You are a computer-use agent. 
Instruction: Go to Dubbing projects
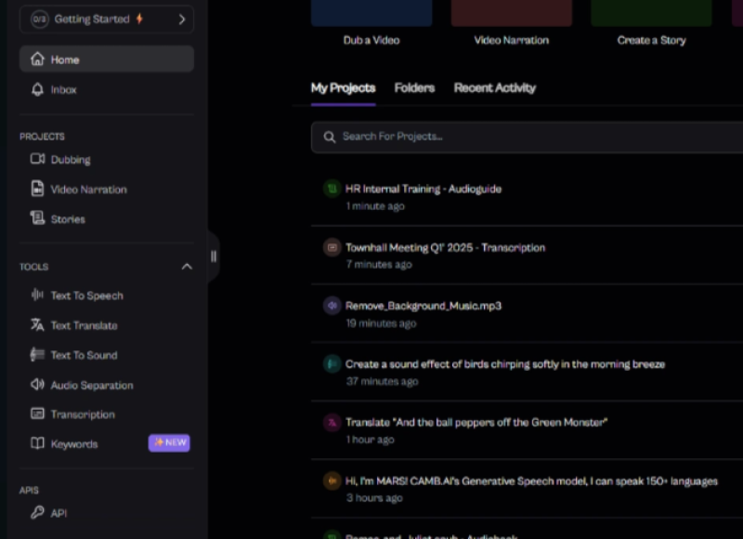70,160
